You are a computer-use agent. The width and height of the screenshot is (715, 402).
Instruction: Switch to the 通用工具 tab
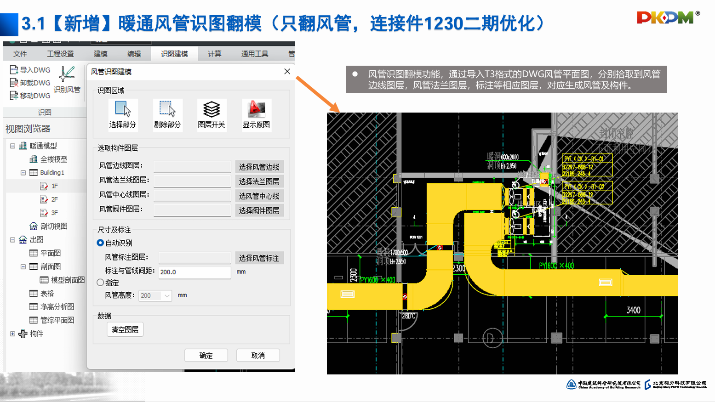[x=255, y=54]
